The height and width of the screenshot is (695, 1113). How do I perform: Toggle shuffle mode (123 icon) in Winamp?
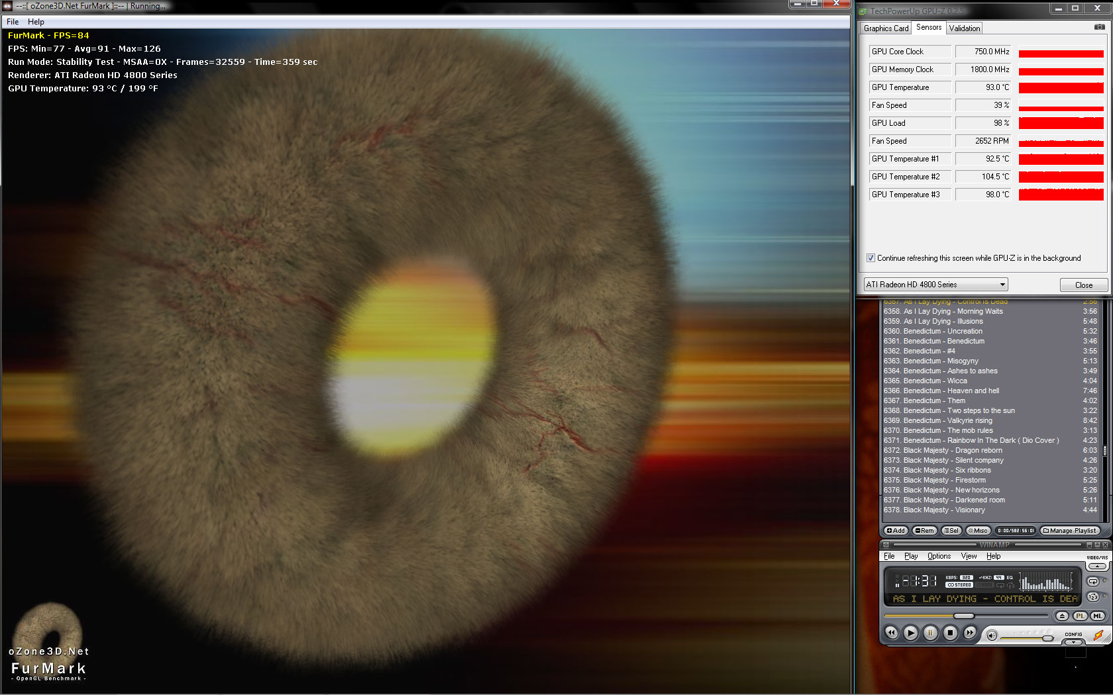click(x=1093, y=597)
